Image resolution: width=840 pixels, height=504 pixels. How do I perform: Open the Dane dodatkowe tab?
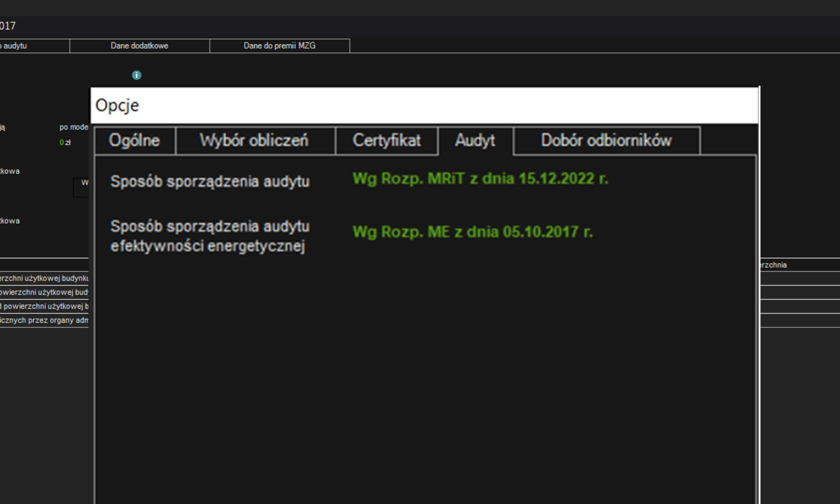point(139,46)
